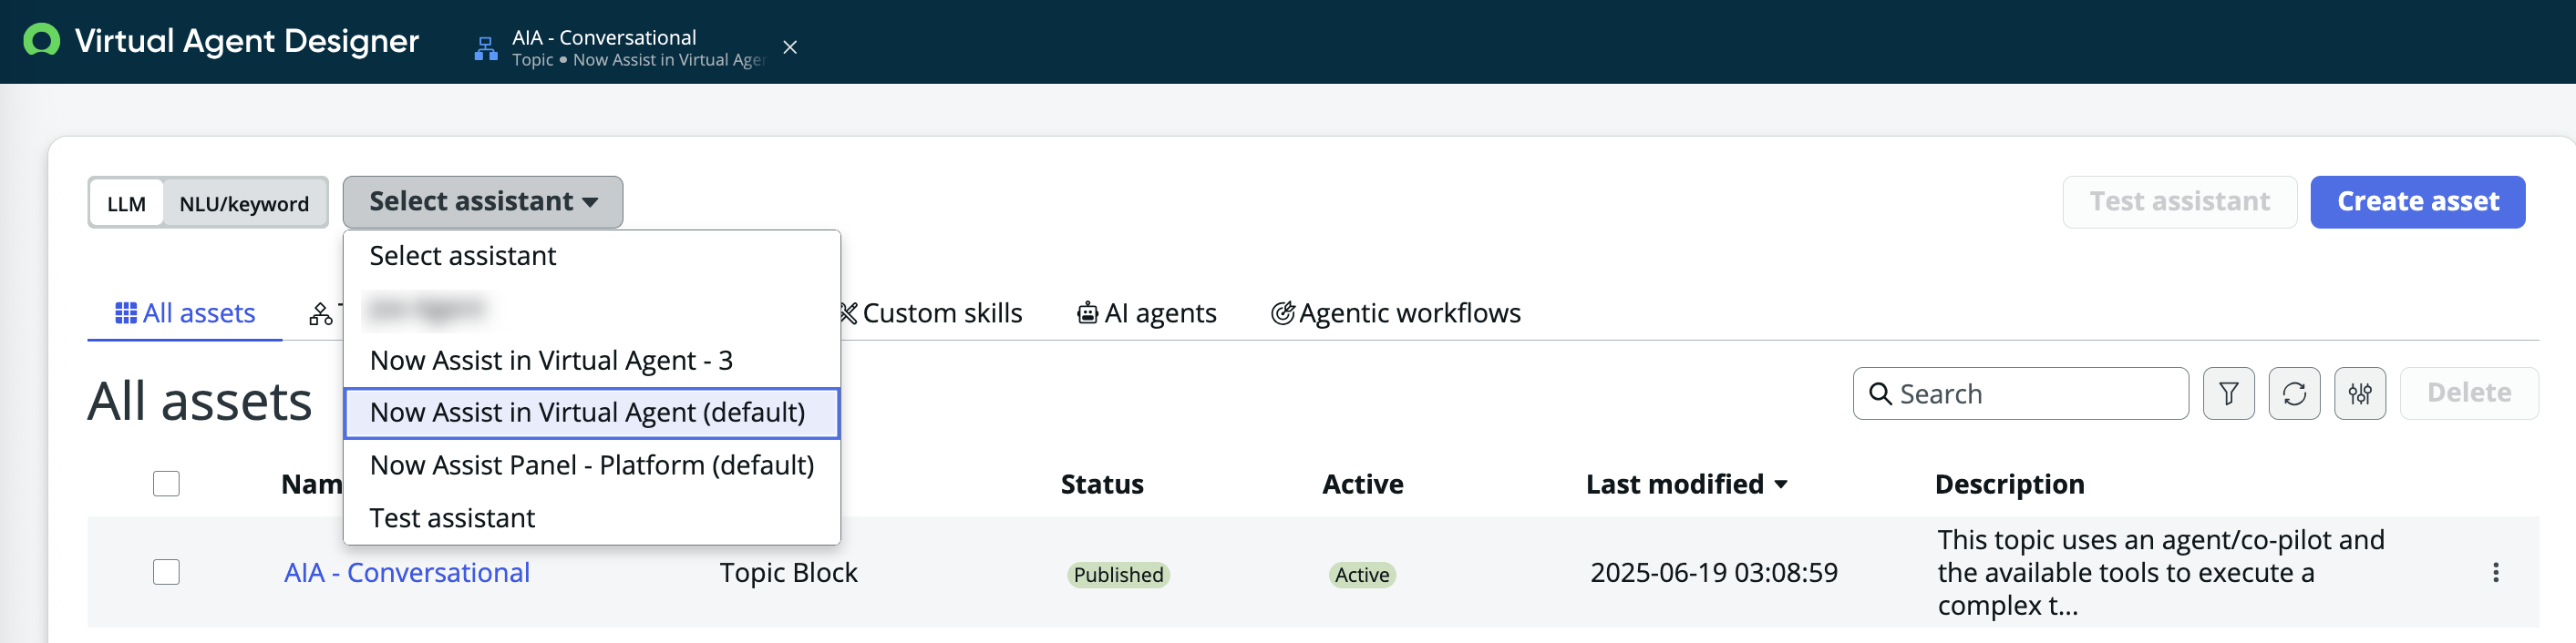Click the Active badge in the row
Viewport: 2576px width, 643px height.
click(1362, 574)
